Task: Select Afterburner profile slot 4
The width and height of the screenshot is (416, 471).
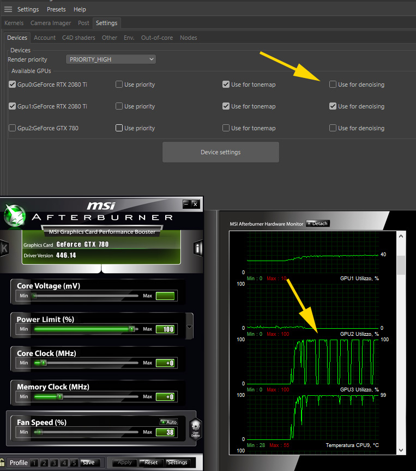Action: pyautogui.click(x=64, y=463)
